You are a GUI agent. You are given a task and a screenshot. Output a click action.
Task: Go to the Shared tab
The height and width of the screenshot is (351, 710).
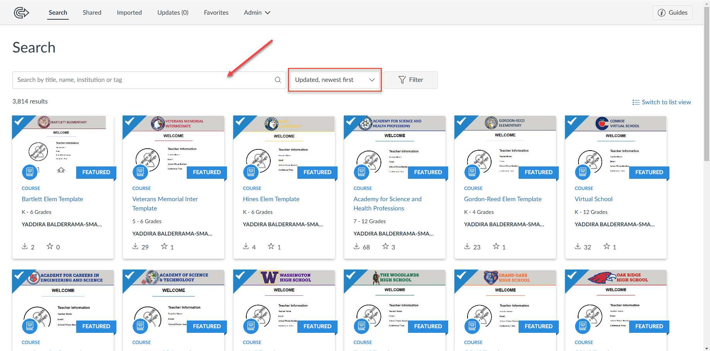click(92, 13)
